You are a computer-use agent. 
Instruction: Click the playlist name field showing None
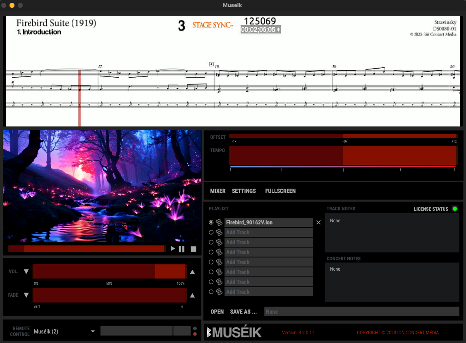click(x=362, y=312)
